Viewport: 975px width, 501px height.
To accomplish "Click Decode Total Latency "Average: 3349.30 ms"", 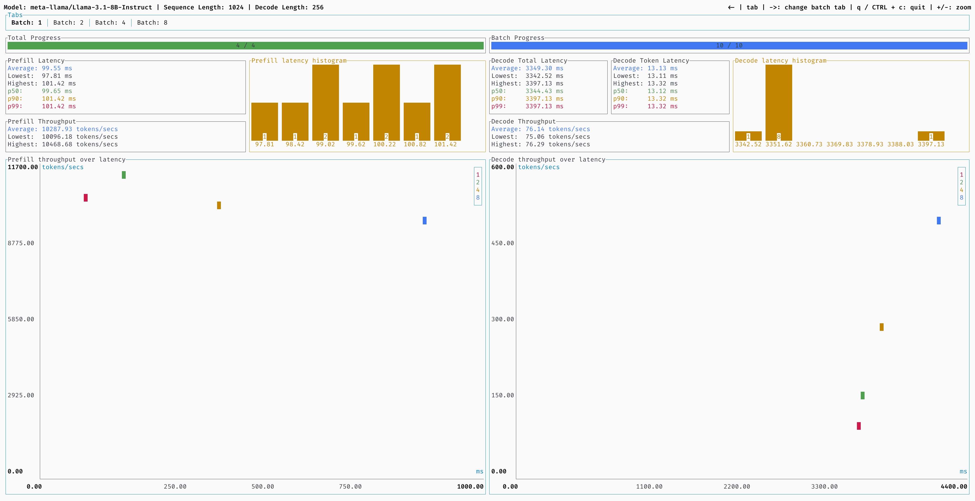I will pos(527,68).
